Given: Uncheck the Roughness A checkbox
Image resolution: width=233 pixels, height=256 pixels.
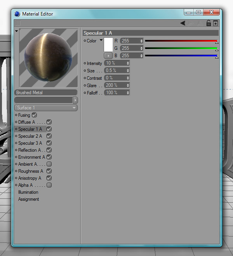Looking at the screenshot, I should coord(49,171).
